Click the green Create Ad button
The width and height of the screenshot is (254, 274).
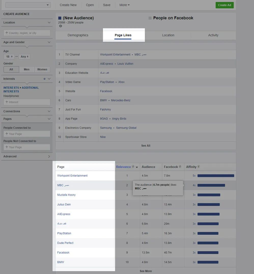(x=224, y=5)
